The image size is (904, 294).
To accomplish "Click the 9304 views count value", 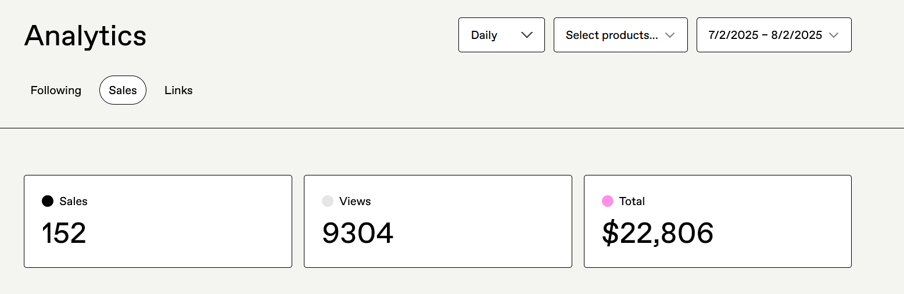I will pos(358,233).
